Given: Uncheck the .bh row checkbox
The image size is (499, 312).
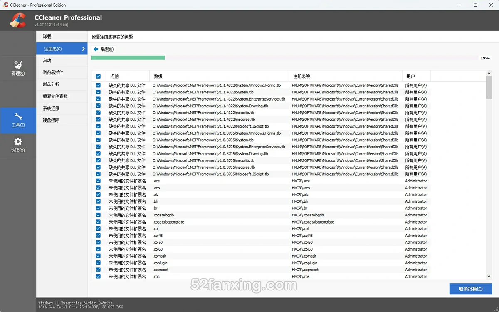Looking at the screenshot, I should click(98, 201).
